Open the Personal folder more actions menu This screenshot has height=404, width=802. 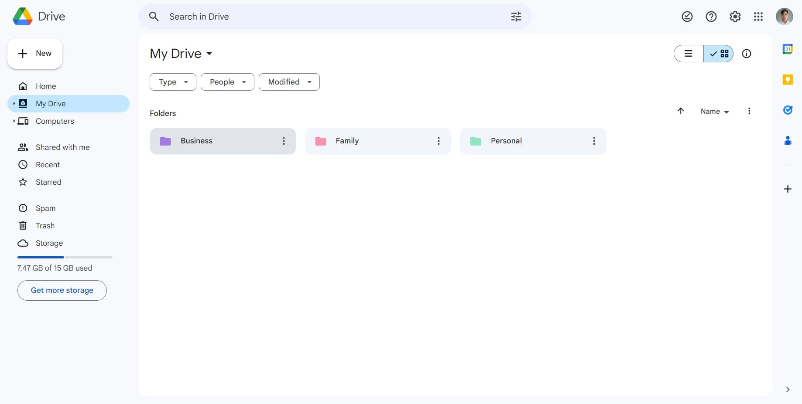pyautogui.click(x=594, y=141)
